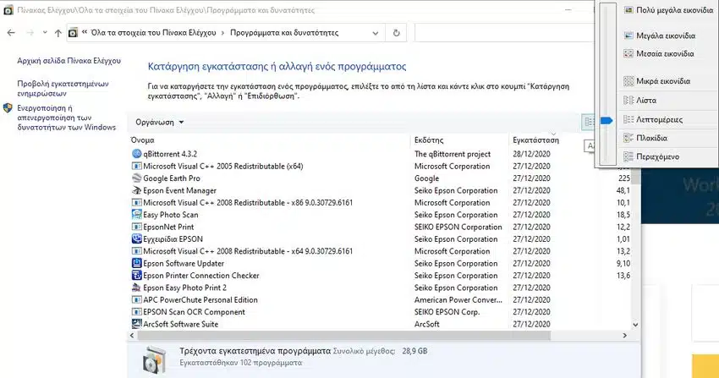Click the blue view size slider handle
The width and height of the screenshot is (719, 378).
[606, 120]
